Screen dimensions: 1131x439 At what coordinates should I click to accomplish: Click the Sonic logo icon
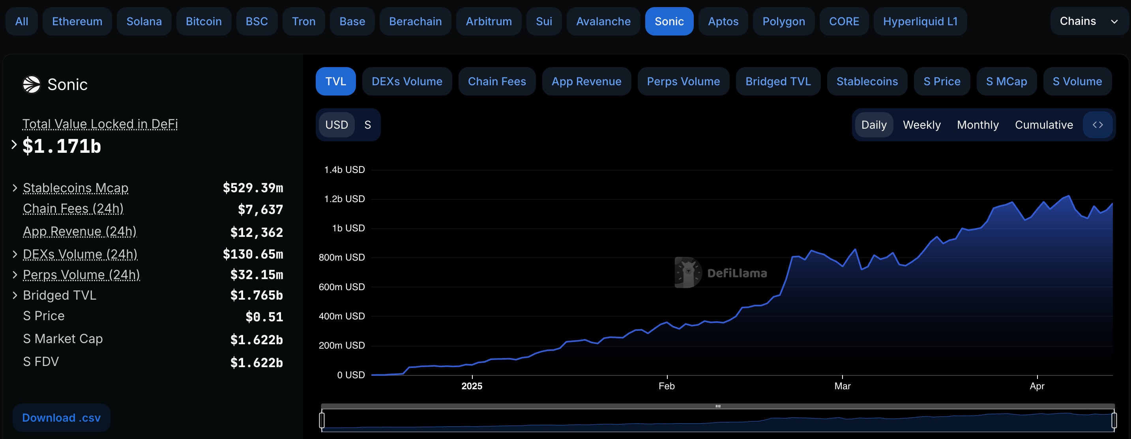pos(32,84)
